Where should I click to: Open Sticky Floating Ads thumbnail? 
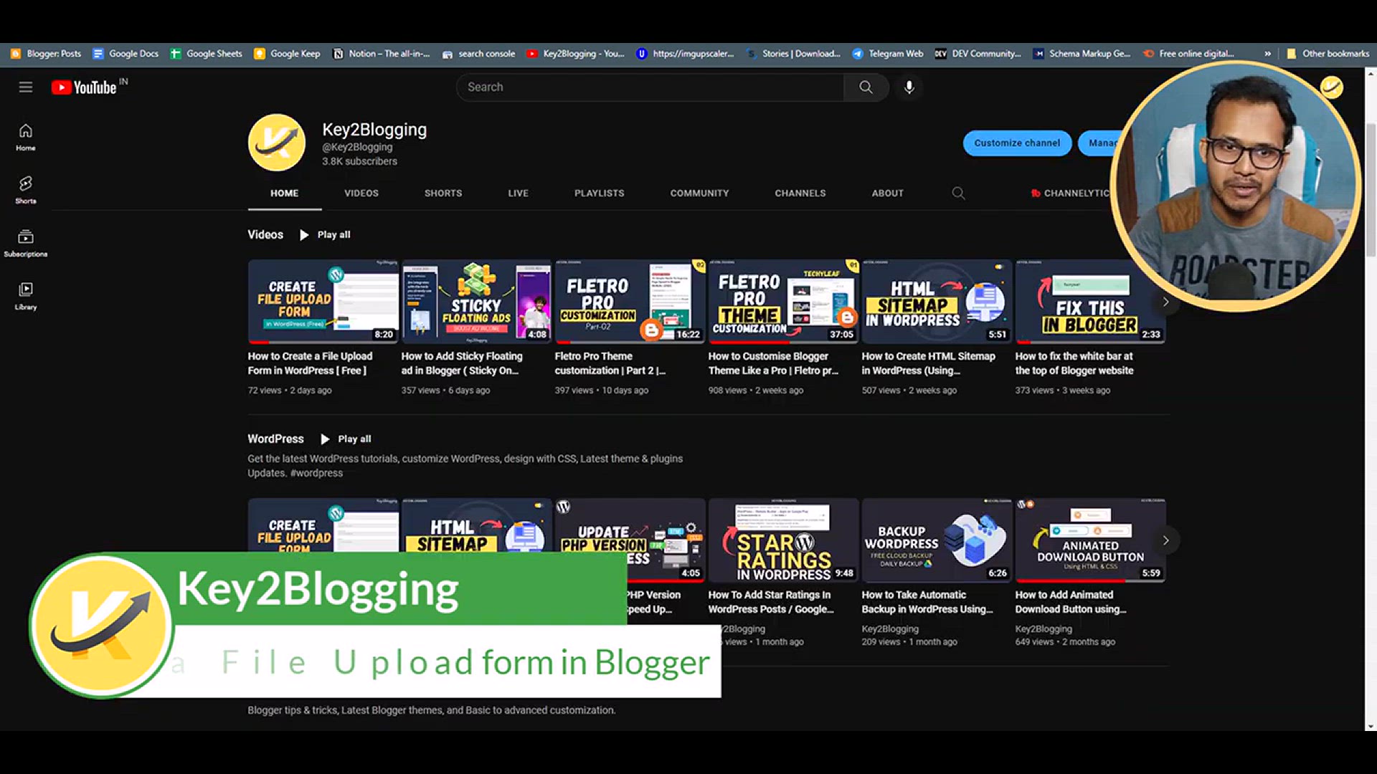click(x=477, y=302)
